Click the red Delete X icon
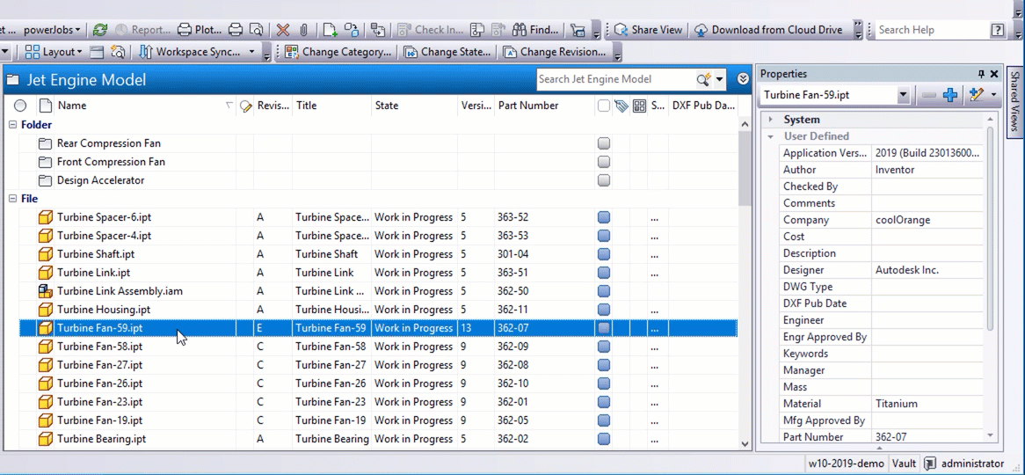 pos(283,29)
